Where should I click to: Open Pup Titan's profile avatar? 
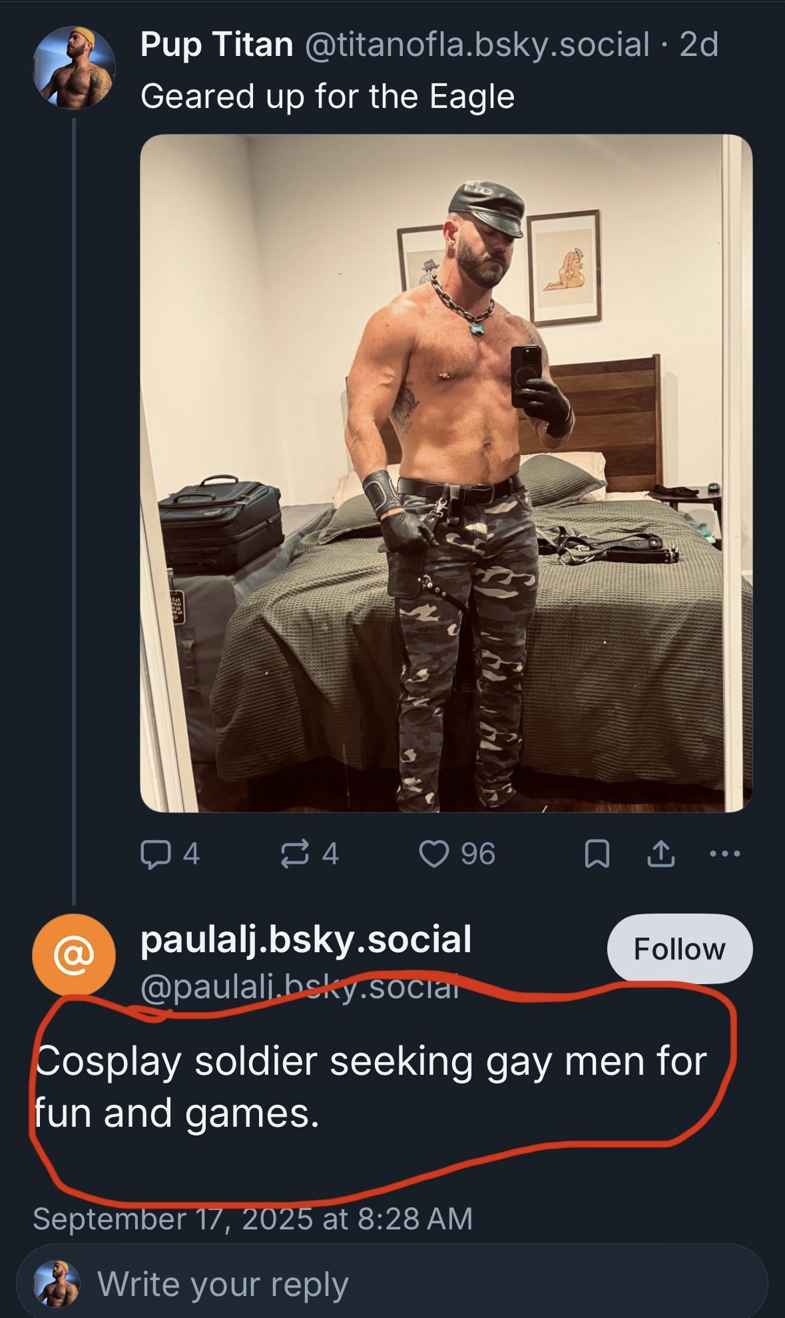[74, 67]
